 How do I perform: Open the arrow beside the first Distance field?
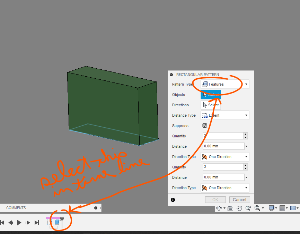246,146
